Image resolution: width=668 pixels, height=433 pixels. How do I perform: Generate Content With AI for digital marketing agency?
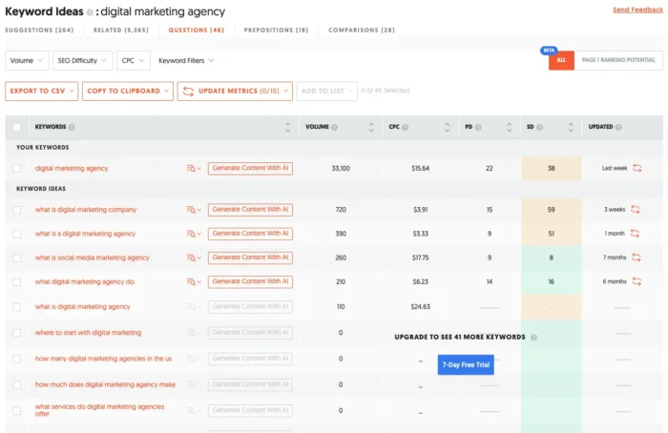click(x=250, y=168)
